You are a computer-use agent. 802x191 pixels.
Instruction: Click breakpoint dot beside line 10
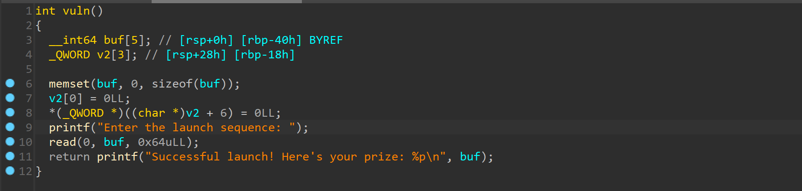[x=10, y=142]
